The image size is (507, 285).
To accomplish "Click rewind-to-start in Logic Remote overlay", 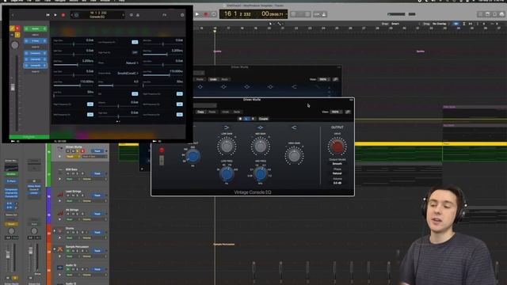I will point(48,15).
